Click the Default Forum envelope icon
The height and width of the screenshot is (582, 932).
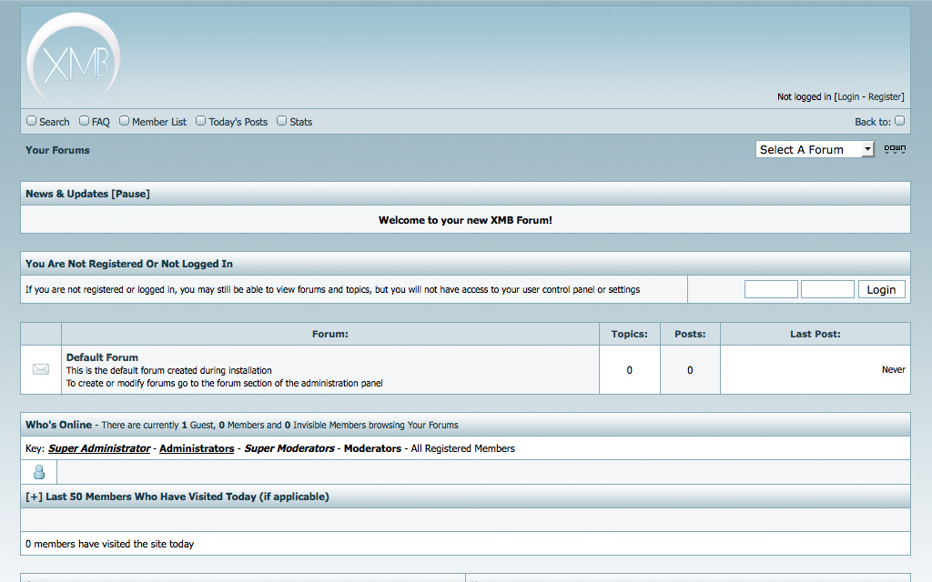click(x=41, y=369)
